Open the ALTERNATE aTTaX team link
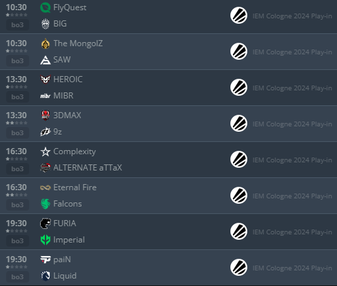 coord(88,168)
